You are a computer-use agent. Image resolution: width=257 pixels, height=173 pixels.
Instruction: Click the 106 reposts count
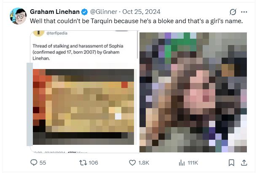click(94, 163)
